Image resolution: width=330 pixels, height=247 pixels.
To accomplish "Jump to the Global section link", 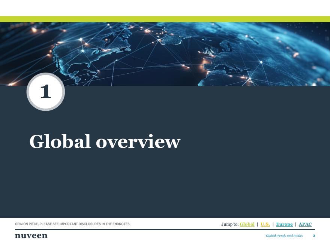I will pyautogui.click(x=247, y=224).
